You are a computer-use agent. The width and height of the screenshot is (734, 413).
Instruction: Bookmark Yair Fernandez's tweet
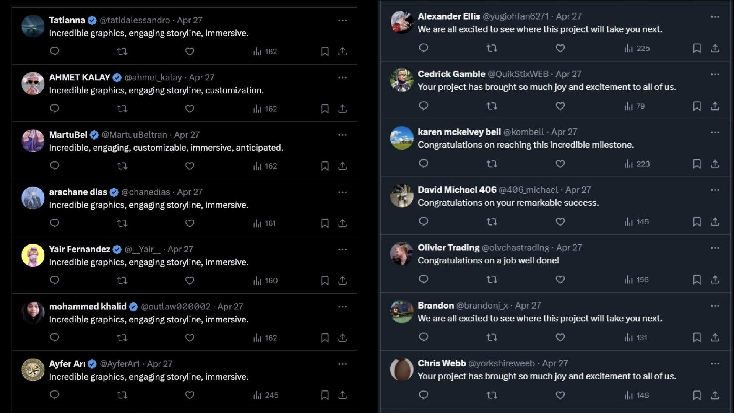(x=325, y=281)
